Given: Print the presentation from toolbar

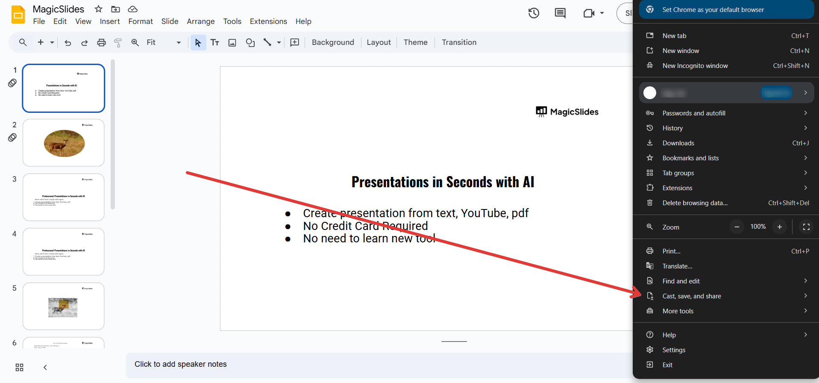Looking at the screenshot, I should pyautogui.click(x=101, y=42).
